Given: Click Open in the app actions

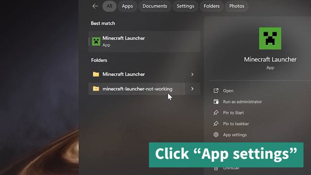Looking at the screenshot, I should point(228,91).
